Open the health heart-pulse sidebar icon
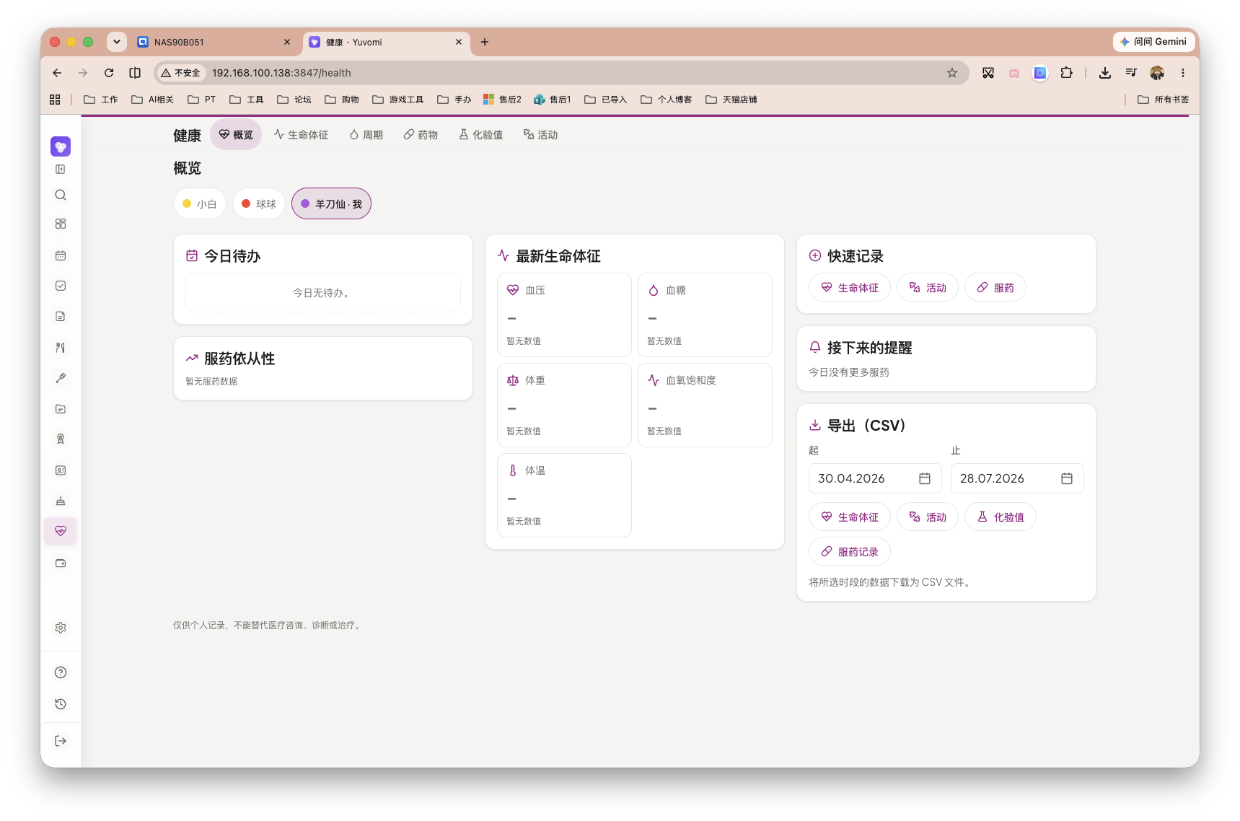Image resolution: width=1240 pixels, height=821 pixels. click(x=61, y=531)
